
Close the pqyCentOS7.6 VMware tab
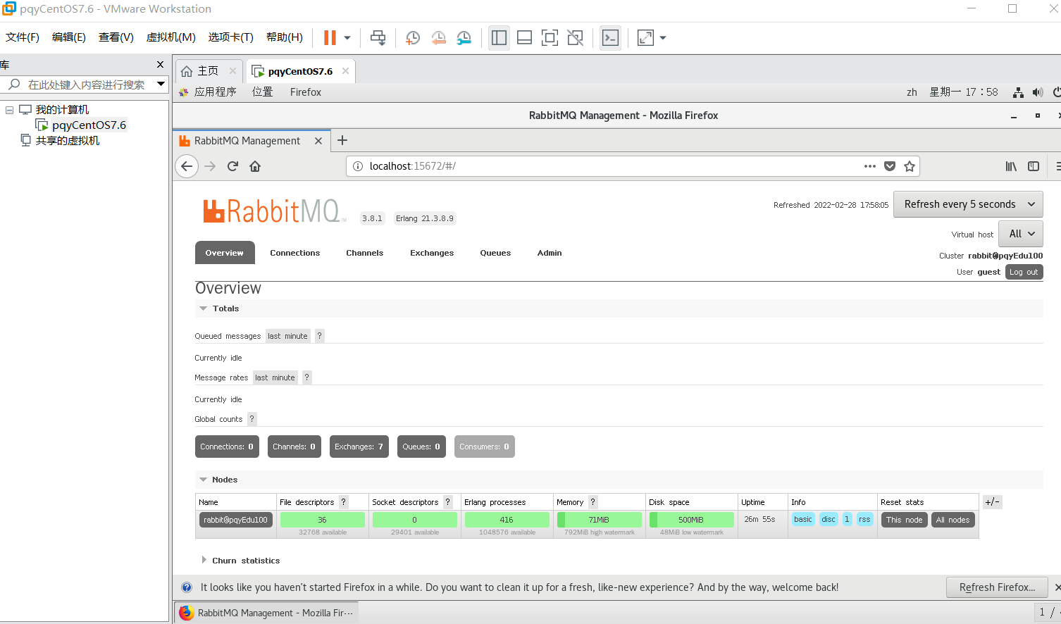[x=345, y=71]
